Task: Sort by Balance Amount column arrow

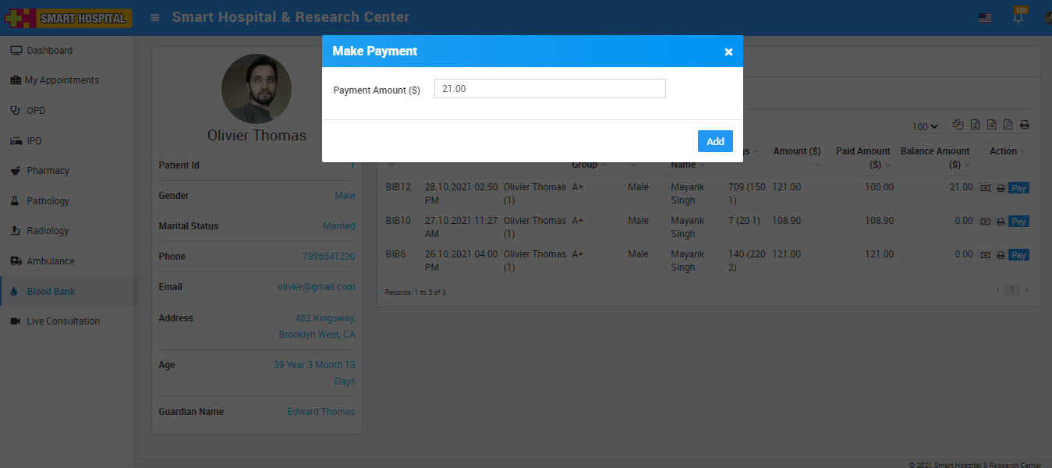Action: [x=967, y=165]
